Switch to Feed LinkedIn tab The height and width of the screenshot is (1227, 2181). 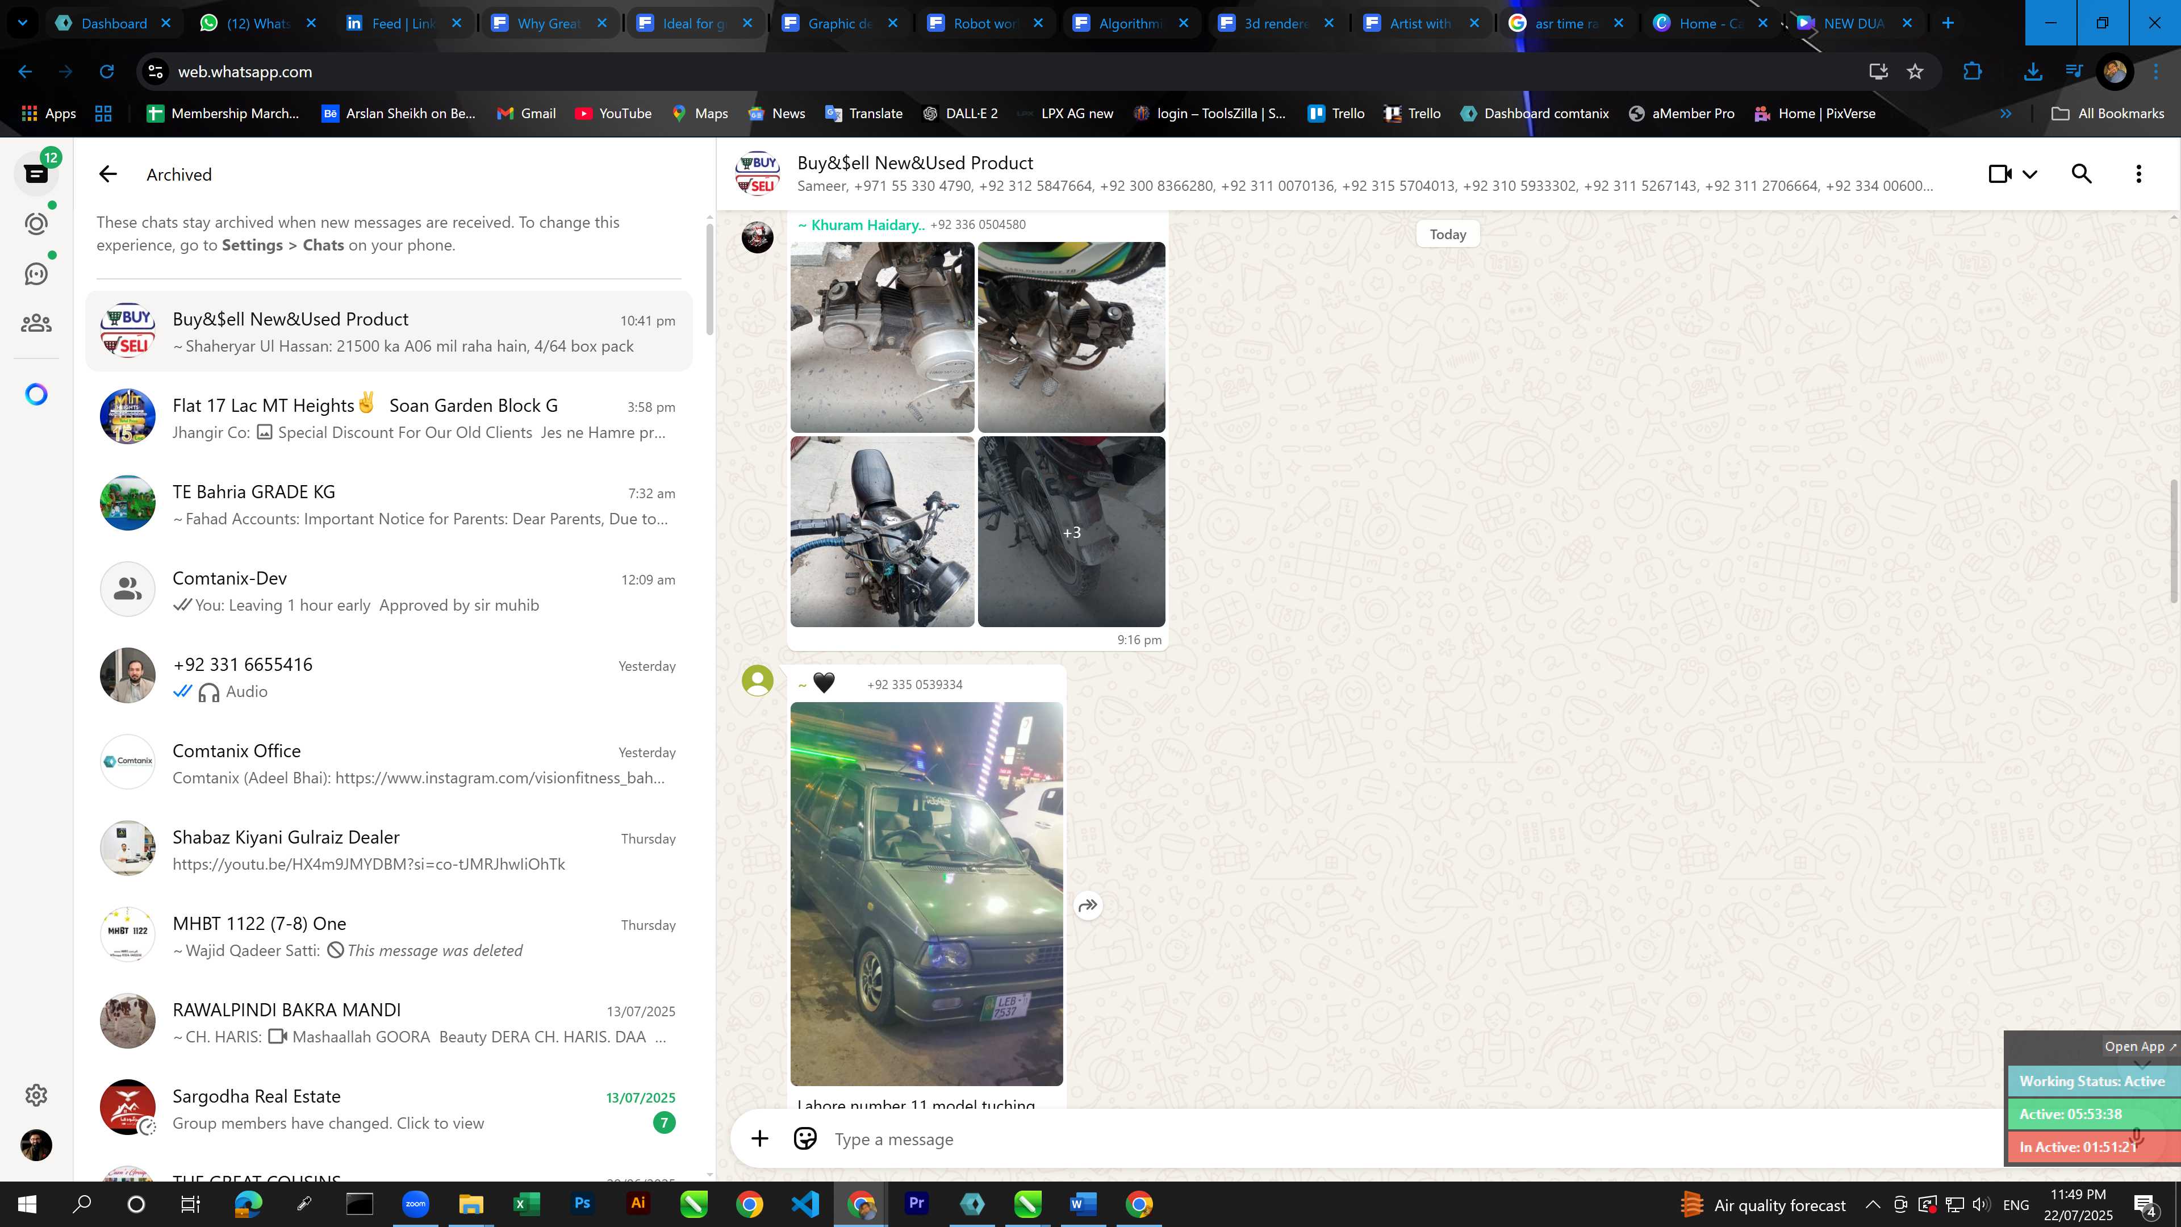403,23
